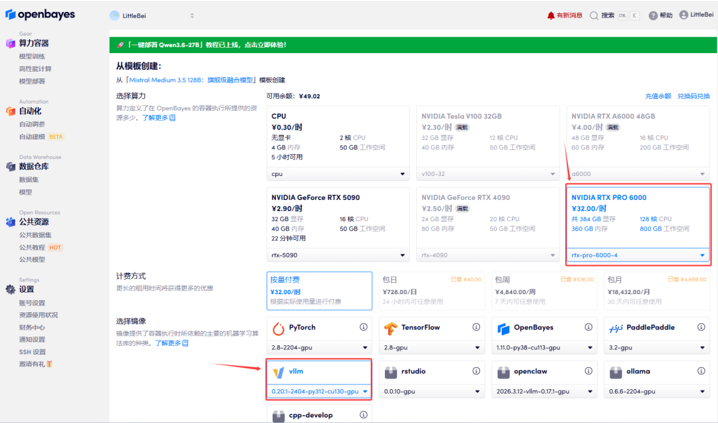This screenshot has width=718, height=423.
Task: Open vllm version dropdown
Action: coord(319,391)
